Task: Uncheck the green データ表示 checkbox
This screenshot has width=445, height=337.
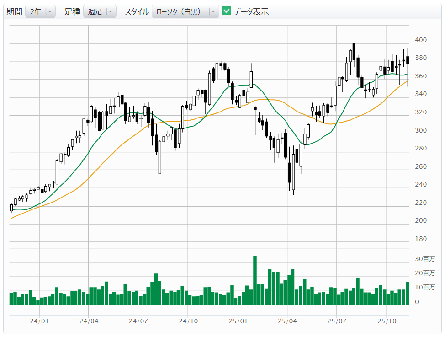Action: (227, 11)
